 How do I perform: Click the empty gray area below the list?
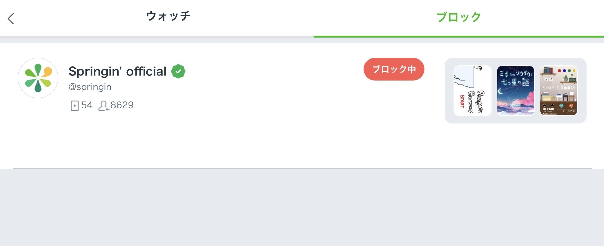pyautogui.click(x=302, y=207)
